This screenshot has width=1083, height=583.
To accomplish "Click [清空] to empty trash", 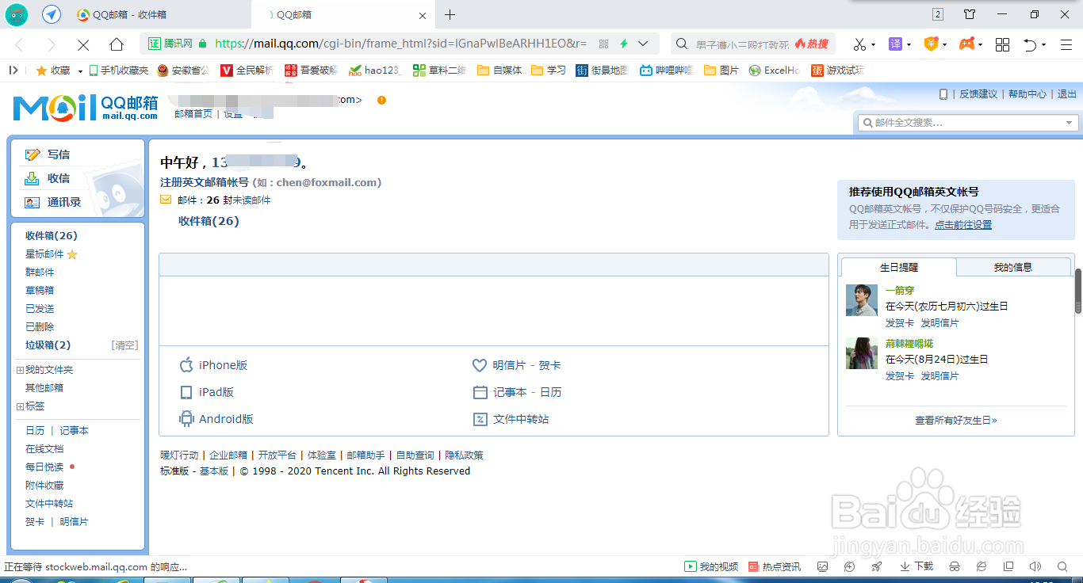I will click(x=124, y=345).
